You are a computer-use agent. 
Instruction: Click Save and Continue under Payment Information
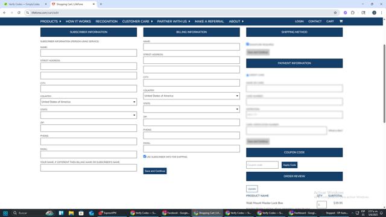coord(258,142)
